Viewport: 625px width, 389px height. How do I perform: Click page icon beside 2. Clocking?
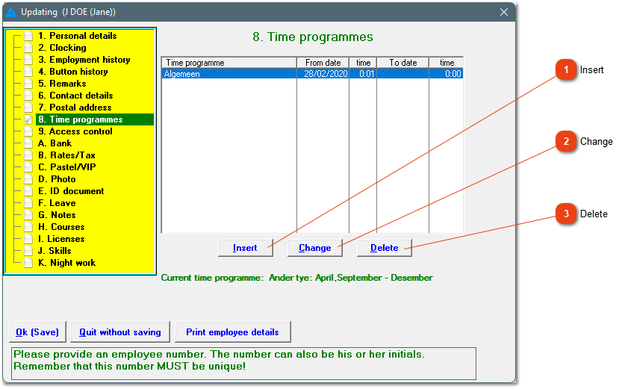tap(28, 48)
